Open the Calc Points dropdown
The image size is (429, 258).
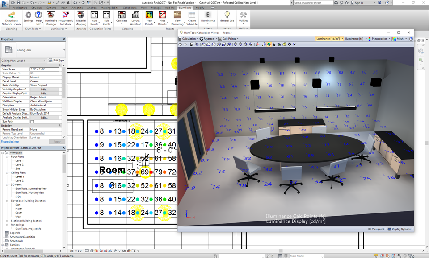click(x=229, y=39)
